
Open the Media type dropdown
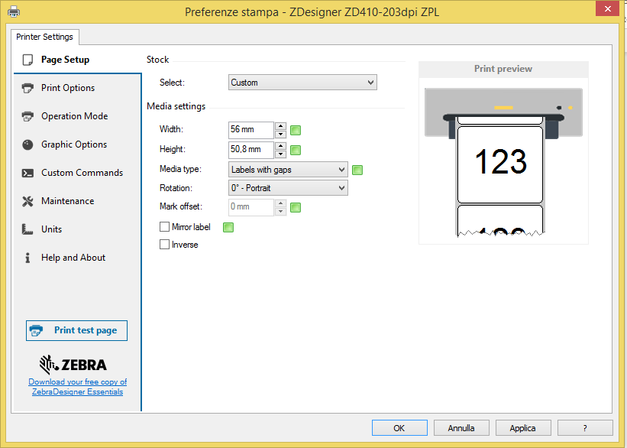tap(288, 170)
